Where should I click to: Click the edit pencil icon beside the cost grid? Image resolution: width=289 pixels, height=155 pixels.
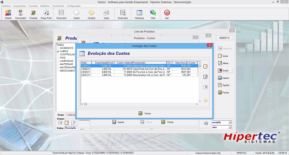tap(205, 77)
